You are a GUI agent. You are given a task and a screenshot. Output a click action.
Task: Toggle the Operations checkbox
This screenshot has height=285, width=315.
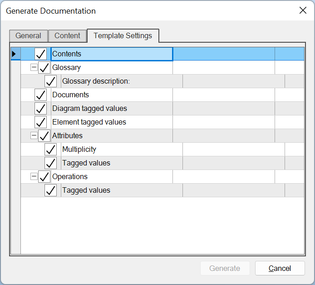(x=44, y=177)
